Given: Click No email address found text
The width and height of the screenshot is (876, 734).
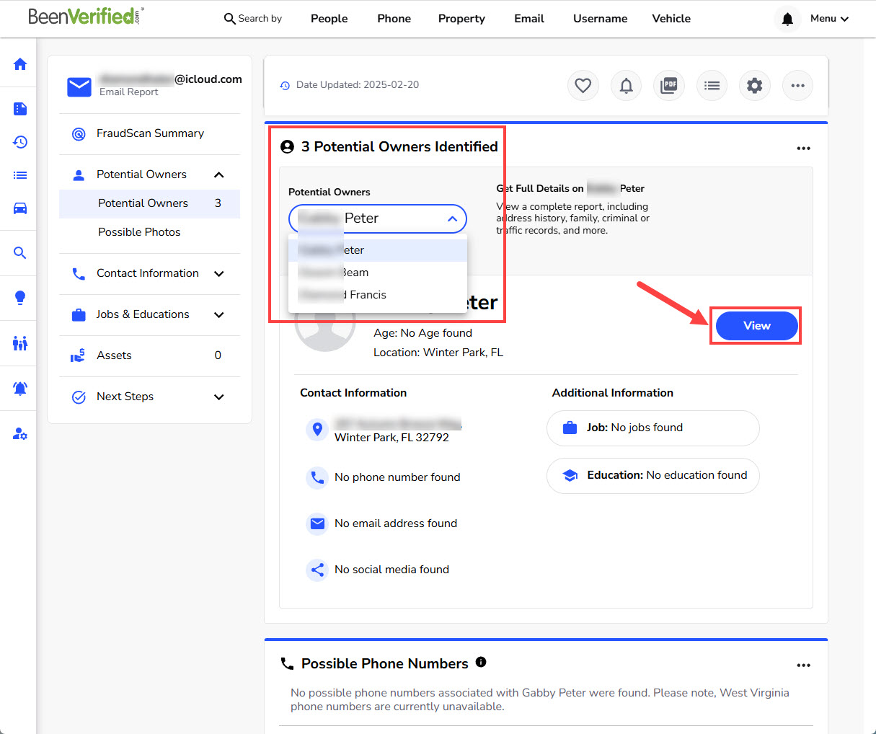Looking at the screenshot, I should [396, 523].
